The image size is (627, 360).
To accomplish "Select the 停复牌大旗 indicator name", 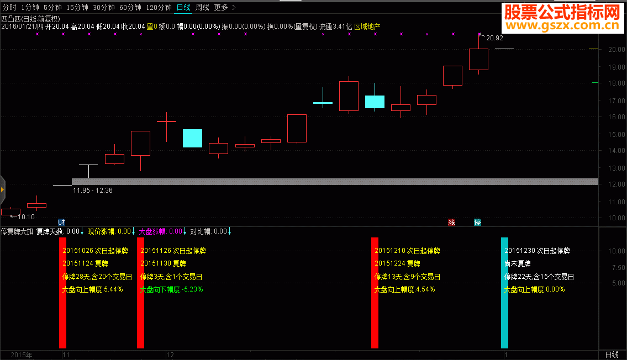I will point(17,231).
